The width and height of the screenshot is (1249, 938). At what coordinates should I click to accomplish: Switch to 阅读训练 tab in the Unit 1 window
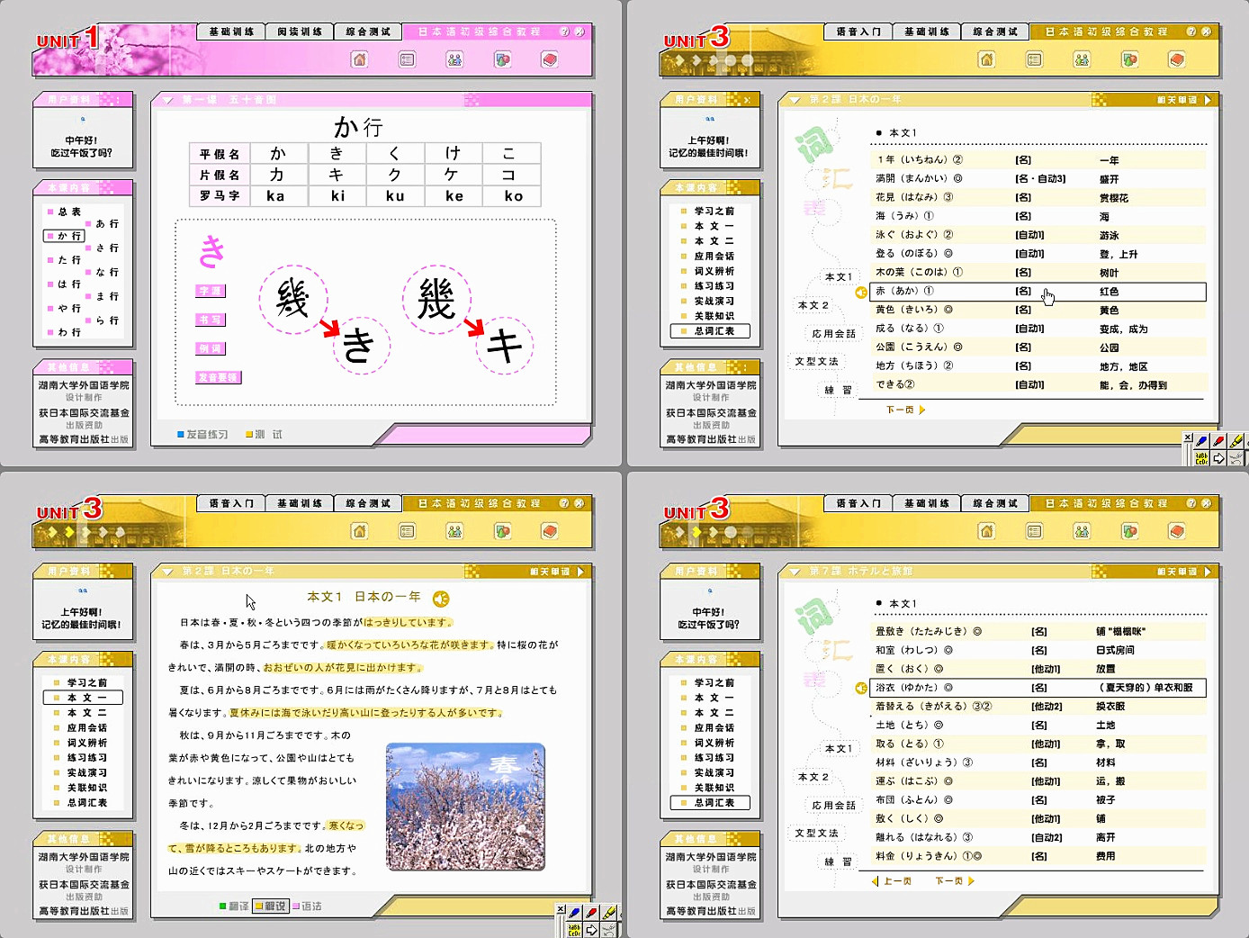[x=300, y=32]
